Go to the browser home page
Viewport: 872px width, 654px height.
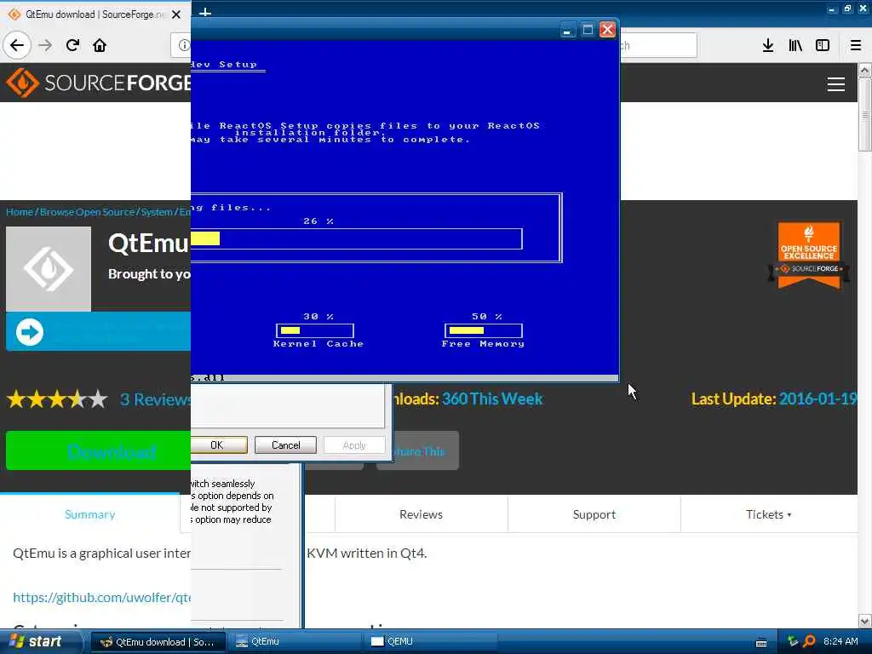100,45
